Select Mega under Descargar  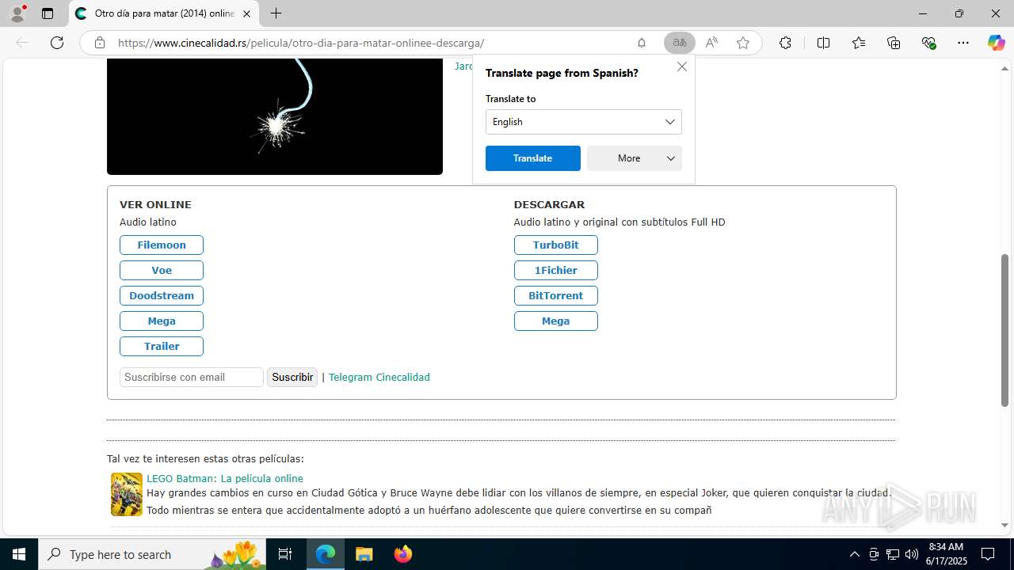click(555, 321)
